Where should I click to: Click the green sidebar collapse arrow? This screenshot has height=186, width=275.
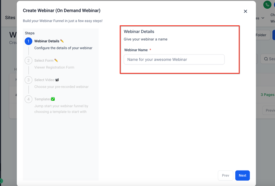pos(1,181)
